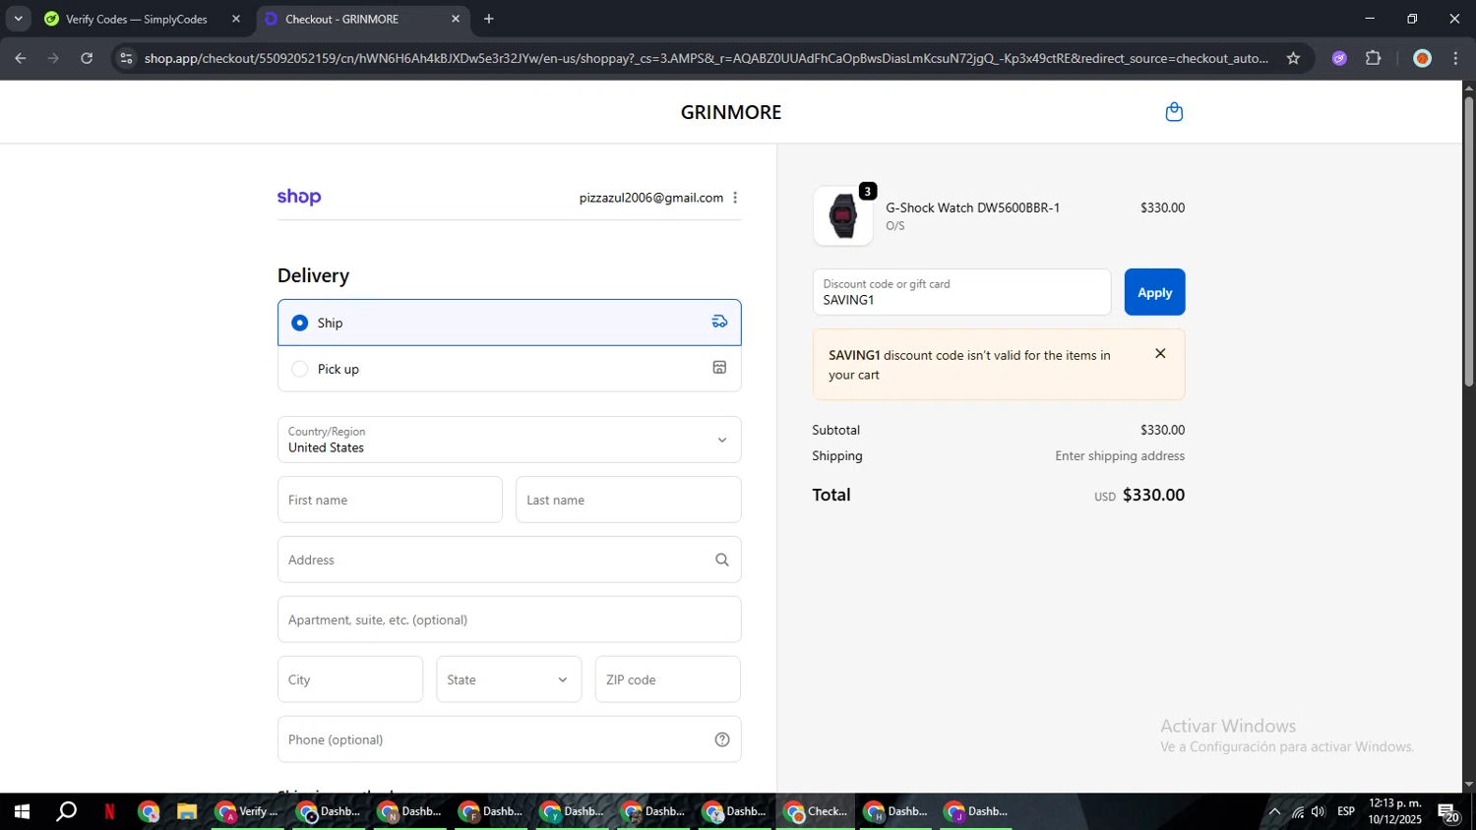Screen dimensions: 1476x830
Task: Apply the discount code
Action: (x=1154, y=292)
